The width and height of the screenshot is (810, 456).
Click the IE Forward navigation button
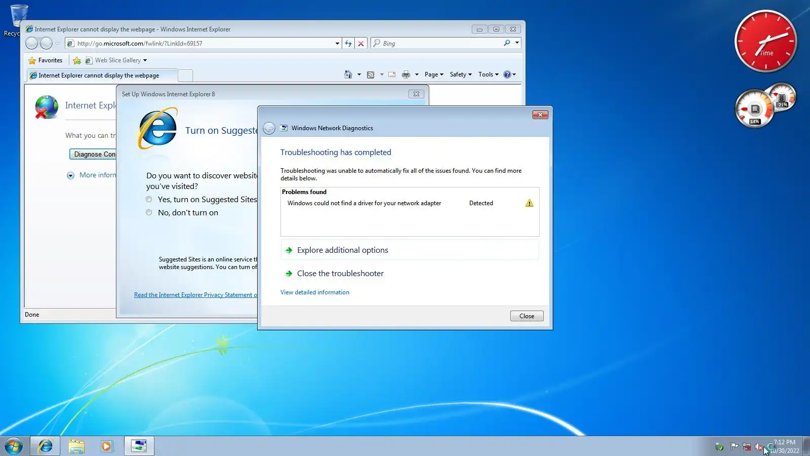point(46,44)
